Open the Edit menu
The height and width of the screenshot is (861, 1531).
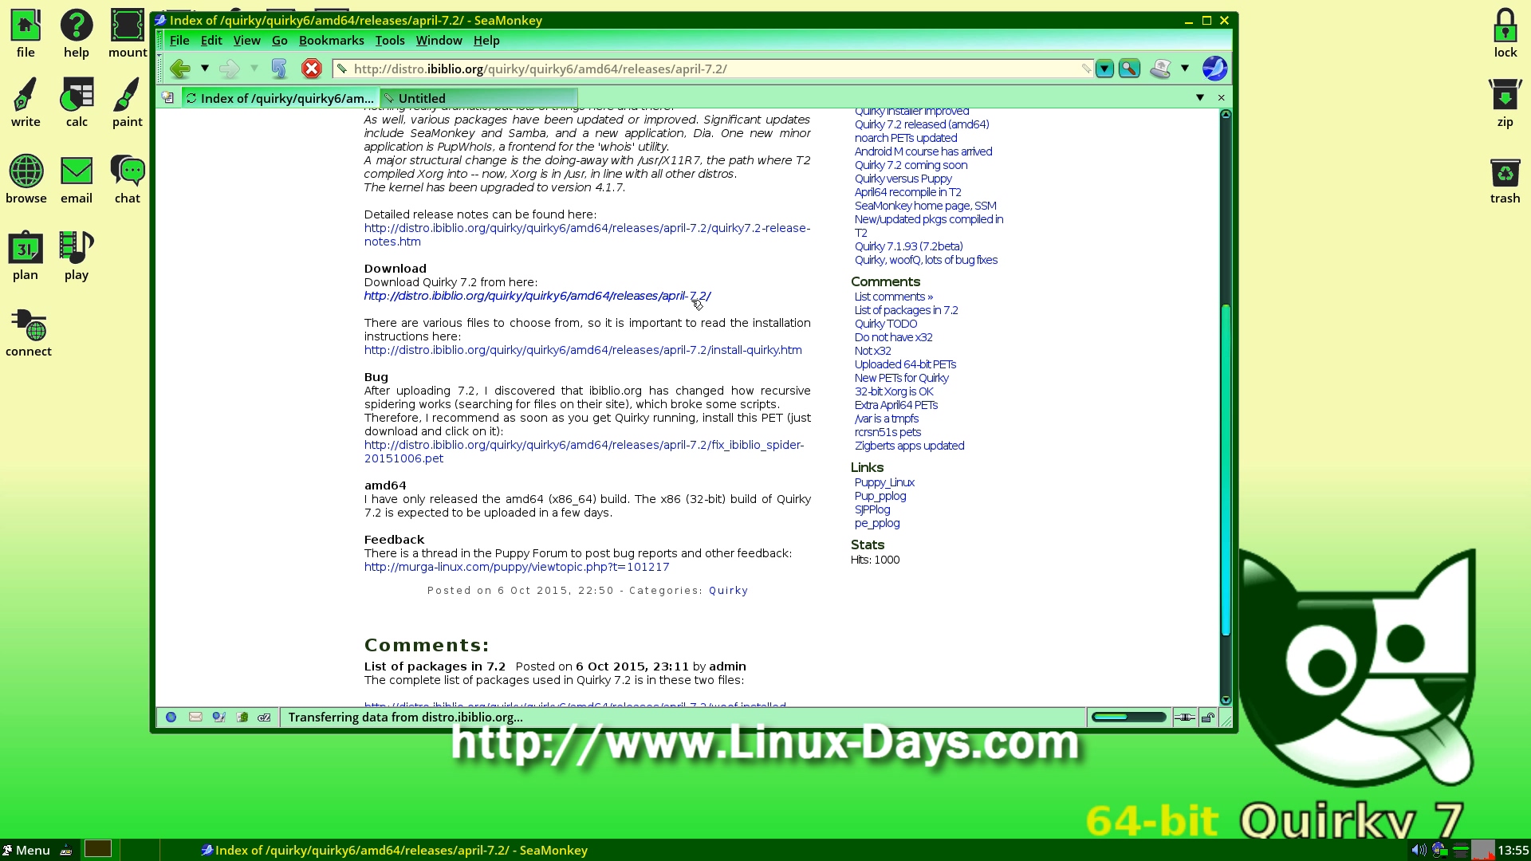[x=211, y=41]
